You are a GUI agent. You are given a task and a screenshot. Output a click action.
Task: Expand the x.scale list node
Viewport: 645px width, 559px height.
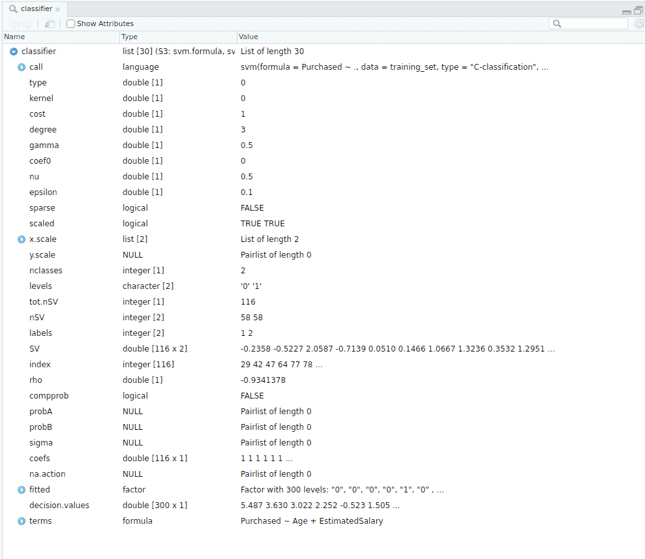click(22, 239)
